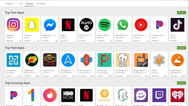Open the Scanner Radio Pro icon
Image resolution: width=189 pixels, height=106 pixels.
[x=141, y=60]
